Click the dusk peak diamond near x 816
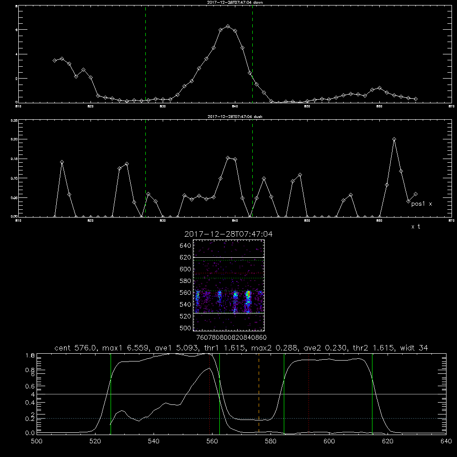 62,162
